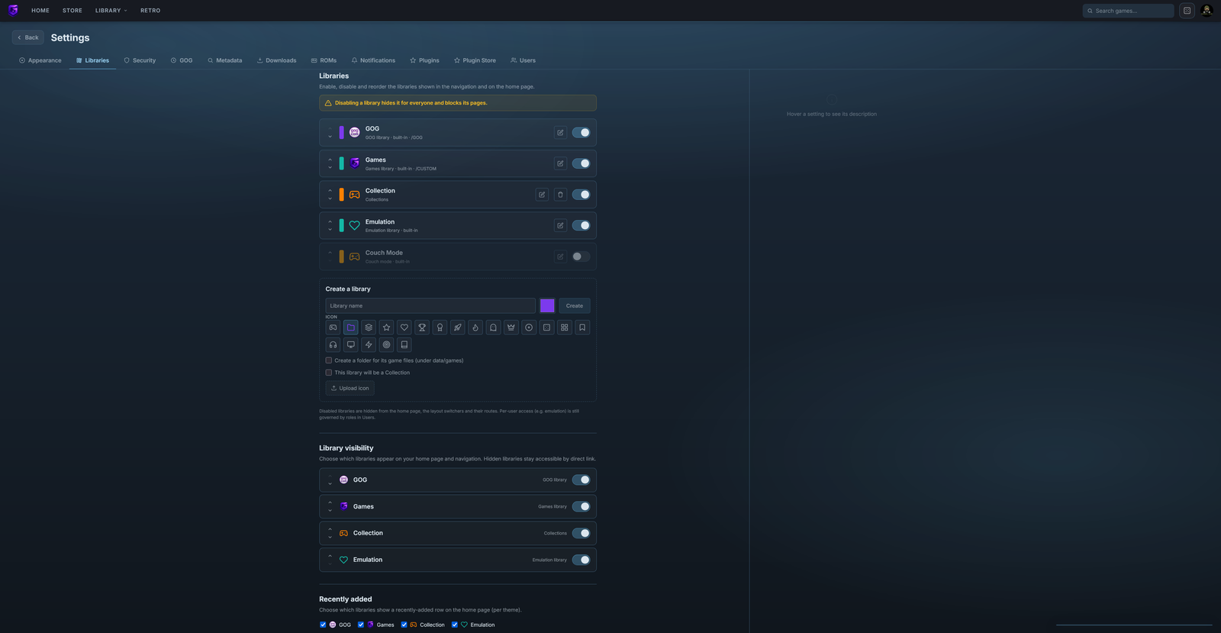Screen dimensions: 1221x633
Task: Disable the Games library toggle in Libraries list
Action: 581,163
